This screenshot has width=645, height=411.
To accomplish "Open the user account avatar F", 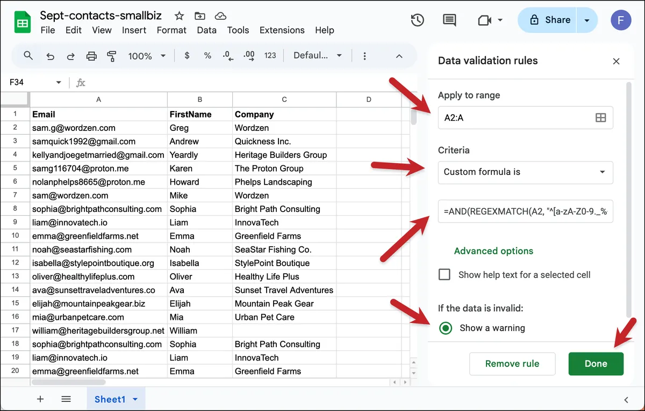I will point(621,20).
